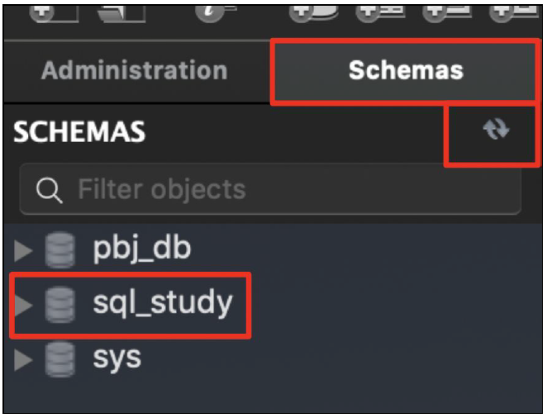Switch to the Schemas tab
The width and height of the screenshot is (547, 418).
coord(406,70)
